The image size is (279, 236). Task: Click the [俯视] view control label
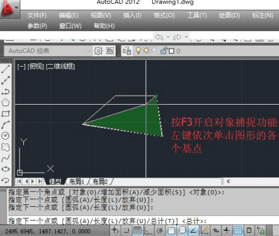(x=36, y=67)
